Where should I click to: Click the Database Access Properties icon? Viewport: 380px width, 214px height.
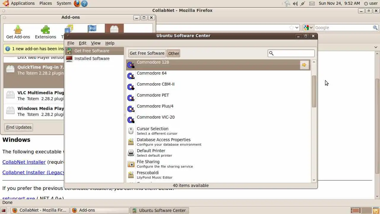coord(131,142)
